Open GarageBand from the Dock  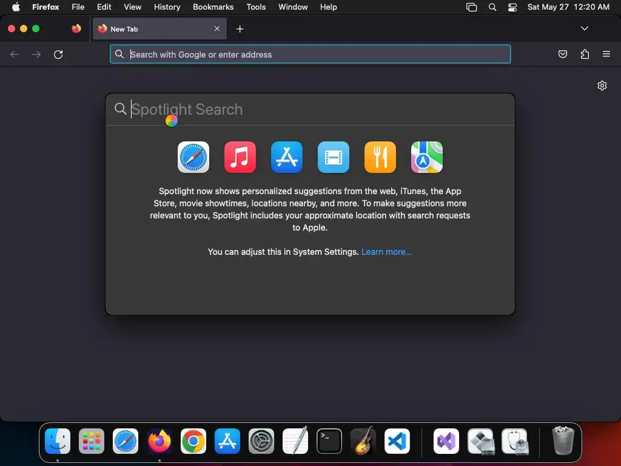(x=363, y=441)
